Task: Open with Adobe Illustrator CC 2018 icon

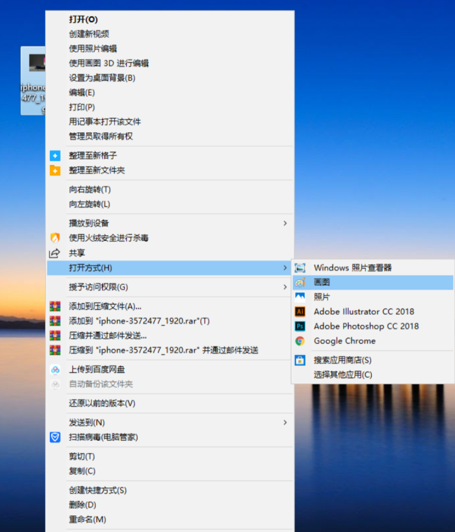Action: [300, 311]
